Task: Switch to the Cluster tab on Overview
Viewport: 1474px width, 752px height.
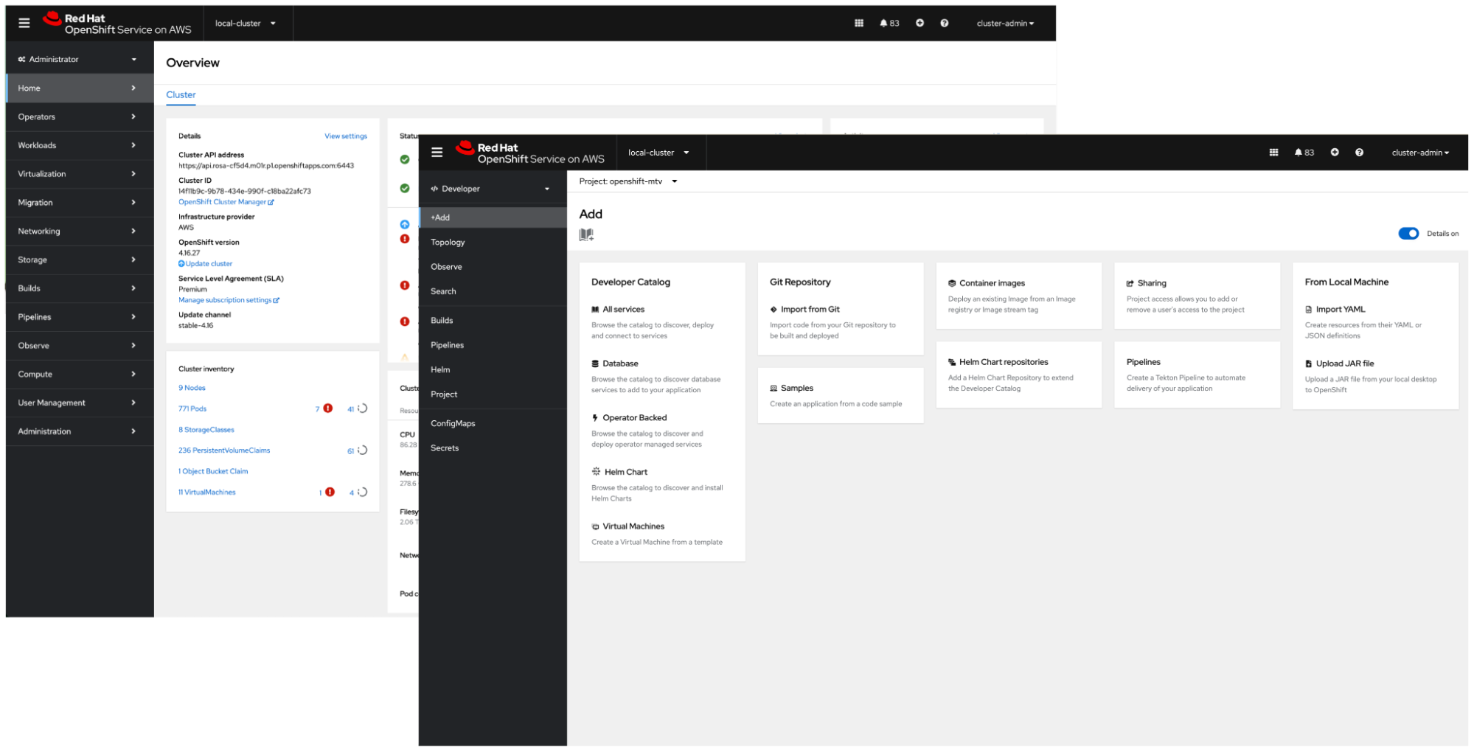Action: (181, 95)
